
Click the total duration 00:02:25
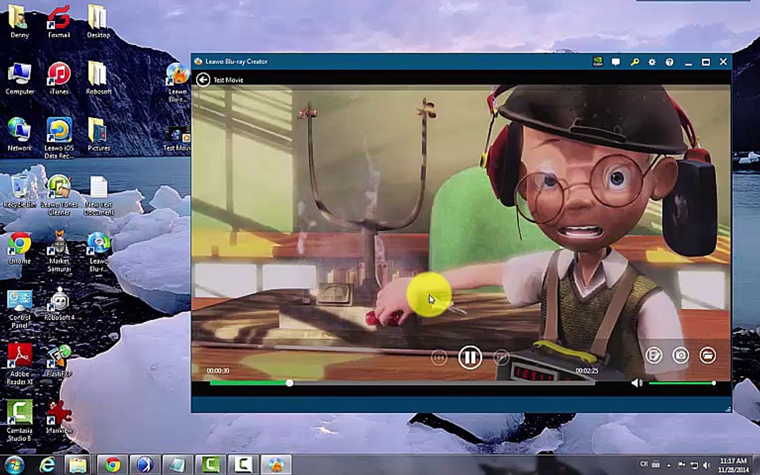(x=586, y=371)
